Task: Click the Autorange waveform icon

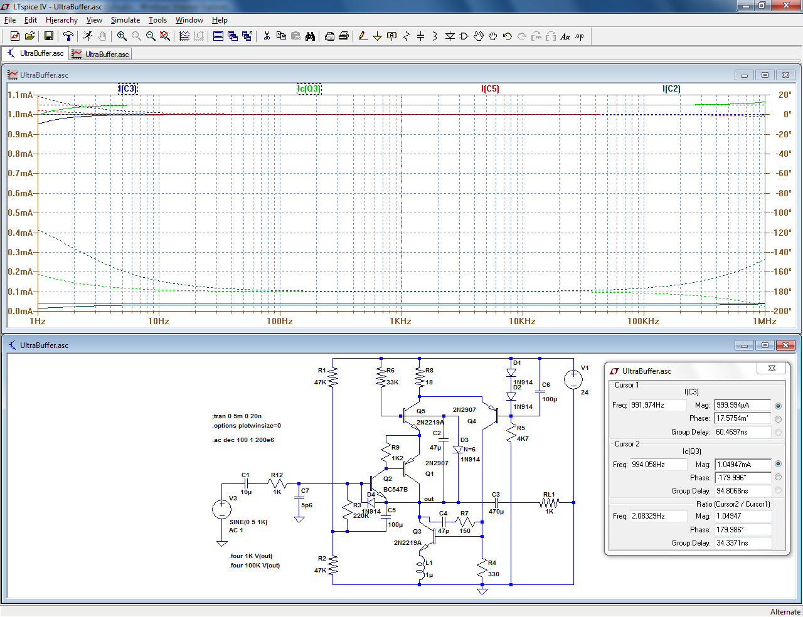Action: coord(184,36)
